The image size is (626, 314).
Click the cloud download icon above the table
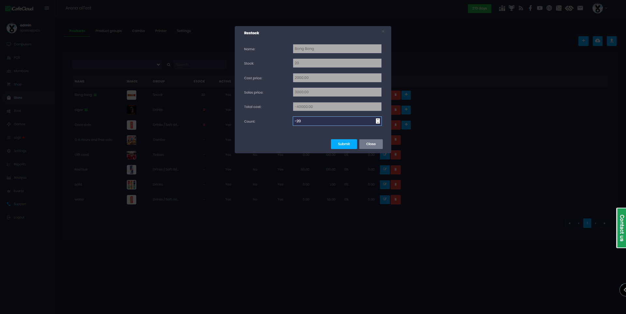click(x=598, y=41)
